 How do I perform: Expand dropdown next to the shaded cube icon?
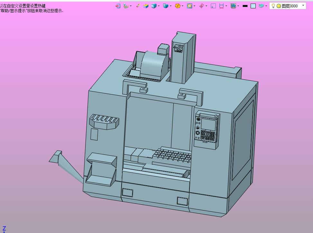[x=159, y=6]
